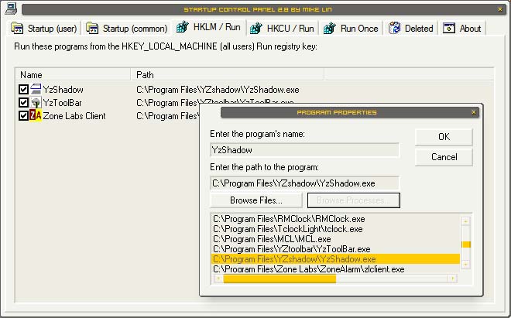The image size is (511, 318).
Task: Click the Run Once registry icon
Action: click(x=330, y=28)
